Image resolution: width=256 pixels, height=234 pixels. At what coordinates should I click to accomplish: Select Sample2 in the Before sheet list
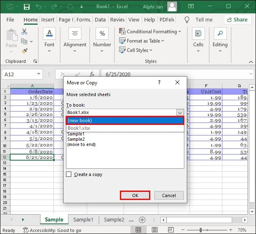[76, 139]
